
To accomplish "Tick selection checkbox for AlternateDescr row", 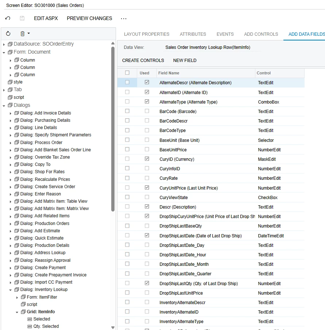I will click(127, 82).
